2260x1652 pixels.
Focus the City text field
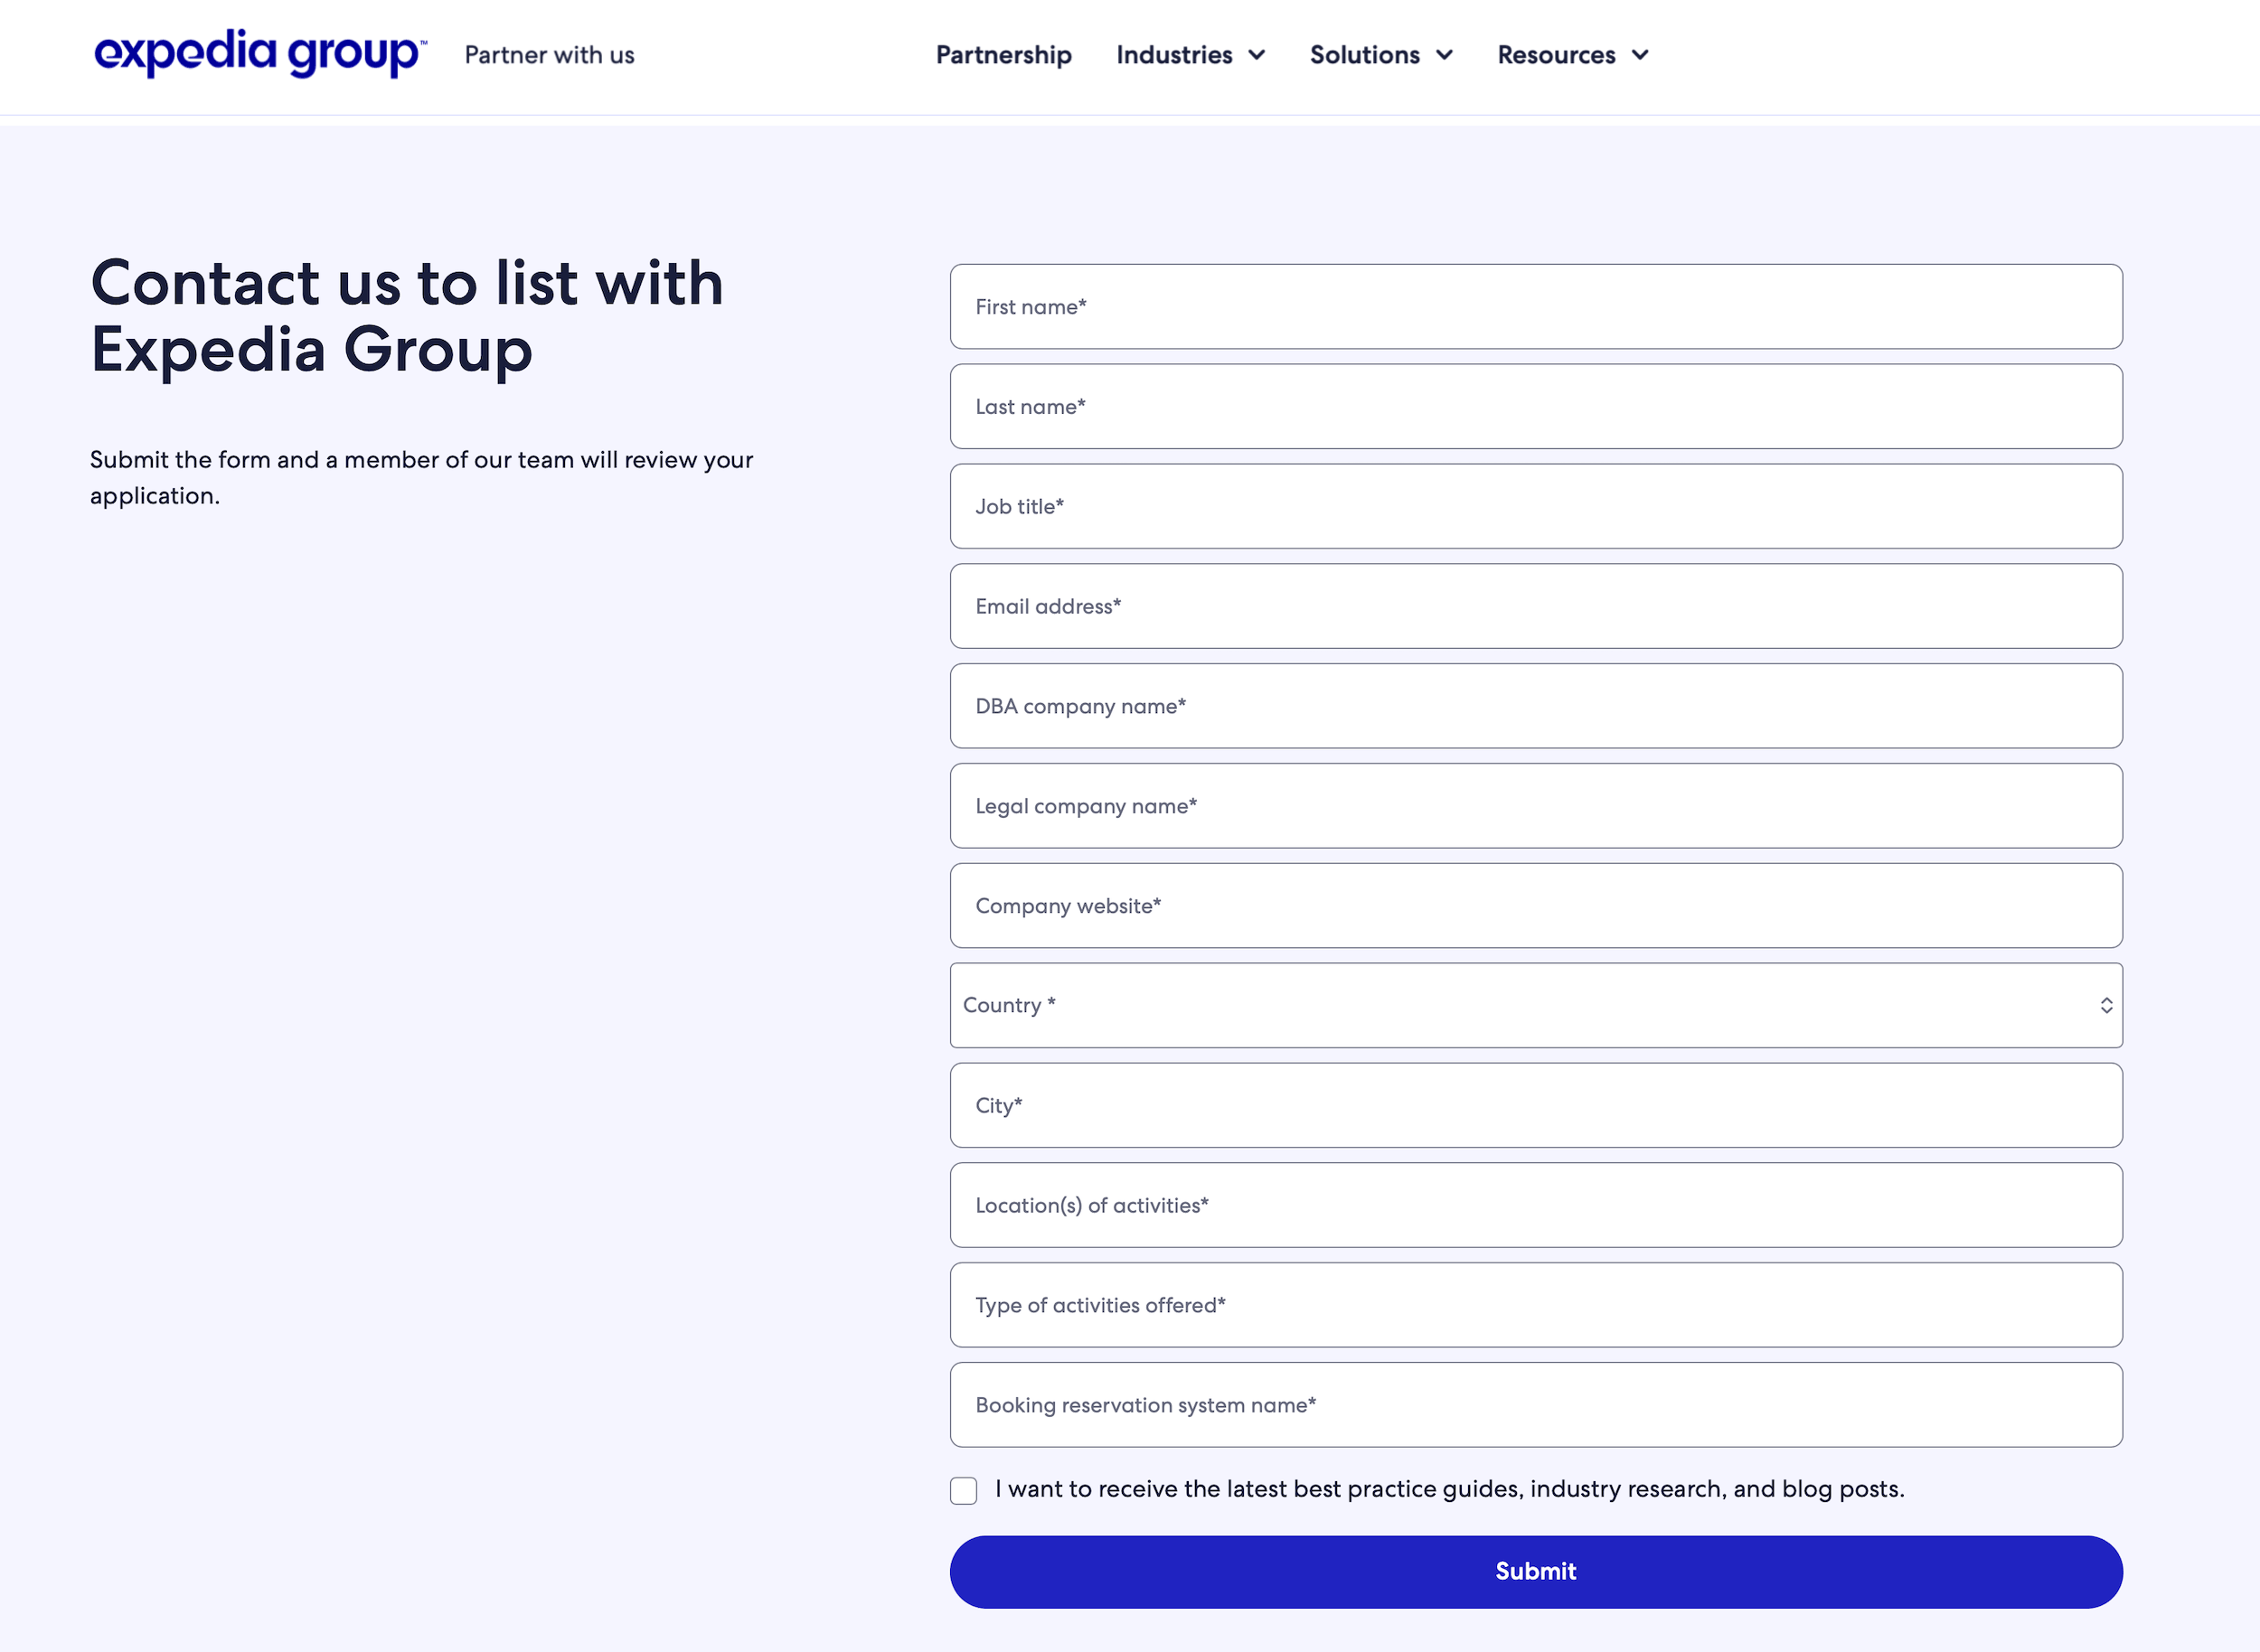click(x=1535, y=1105)
